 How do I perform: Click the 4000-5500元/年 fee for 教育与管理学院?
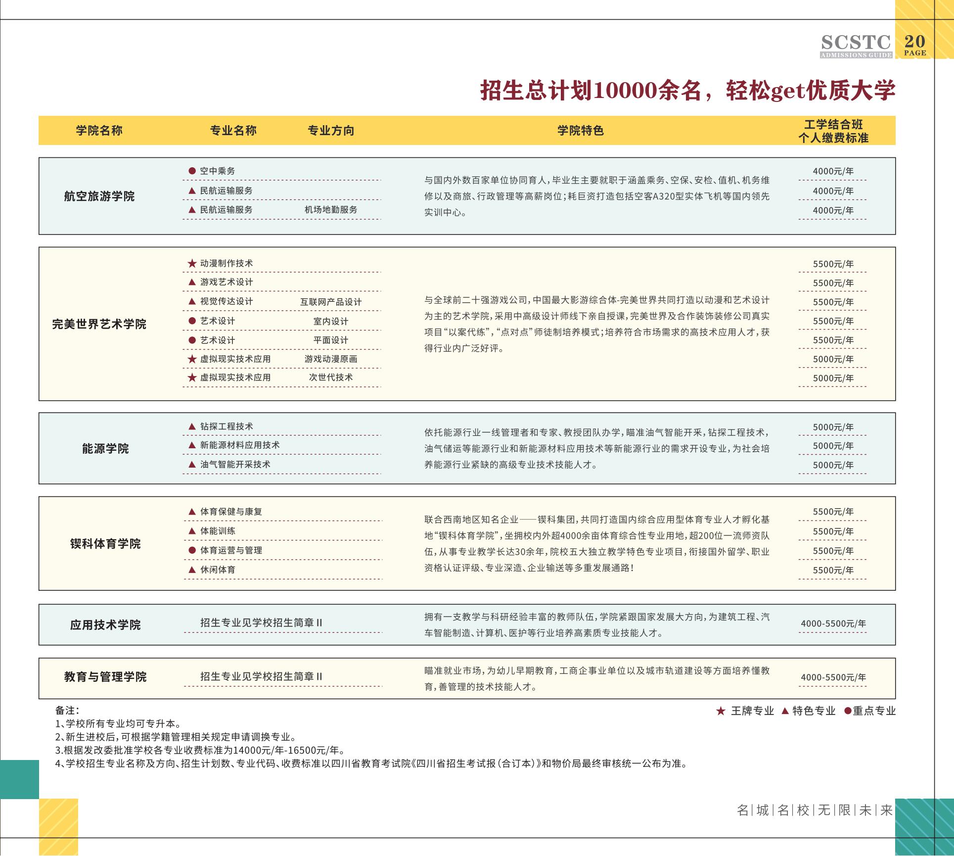tap(833, 677)
